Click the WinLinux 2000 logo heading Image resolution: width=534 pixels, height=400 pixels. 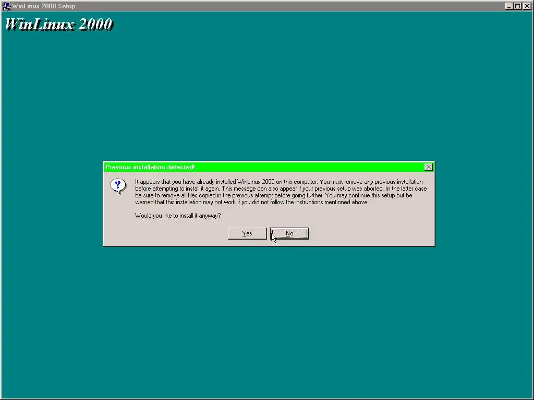coord(58,24)
